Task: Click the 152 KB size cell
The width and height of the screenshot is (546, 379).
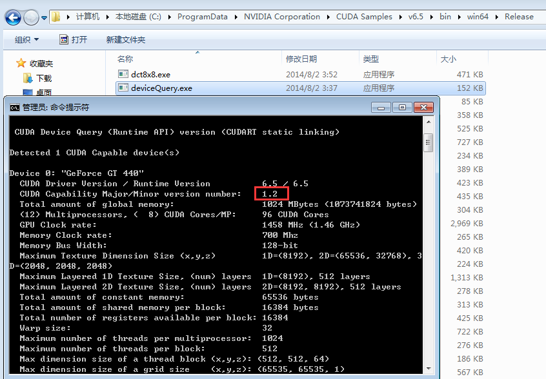Action: pos(470,88)
